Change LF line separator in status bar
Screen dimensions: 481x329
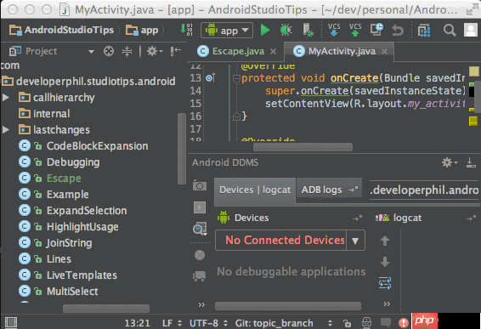(x=172, y=323)
